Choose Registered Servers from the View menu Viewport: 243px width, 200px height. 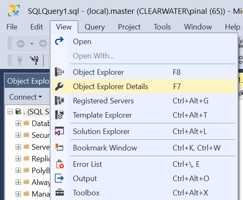[144, 101]
